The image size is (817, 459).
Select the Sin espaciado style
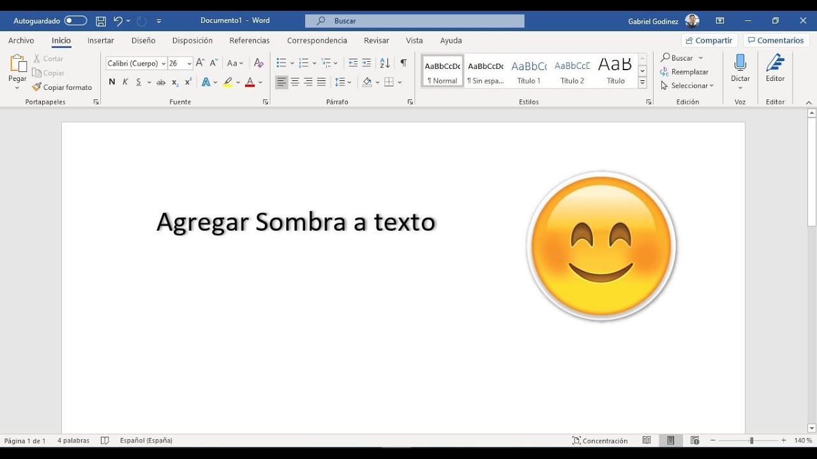click(x=486, y=71)
